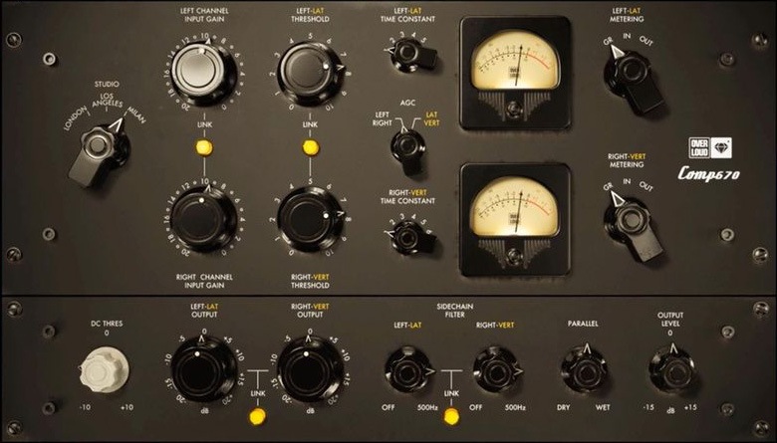Viewport: 777px width, 443px height.
Task: Click Left-Lat Time Constant switch
Action: [x=412, y=55]
